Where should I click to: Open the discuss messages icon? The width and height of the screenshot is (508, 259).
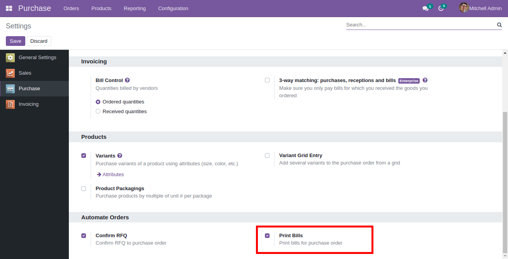[x=426, y=8]
